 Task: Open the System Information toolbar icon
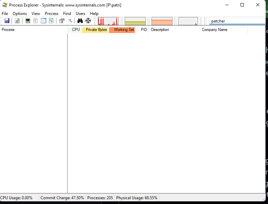coord(28,21)
